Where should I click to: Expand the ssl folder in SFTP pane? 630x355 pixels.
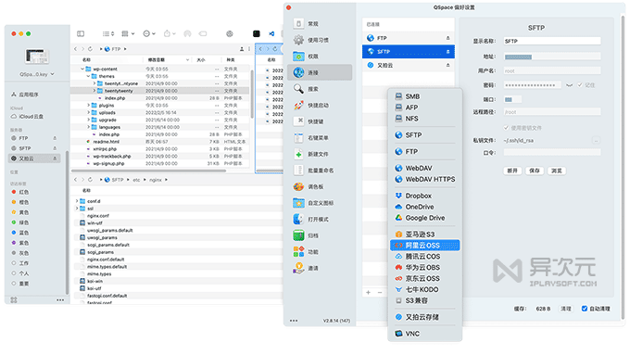[77, 209]
